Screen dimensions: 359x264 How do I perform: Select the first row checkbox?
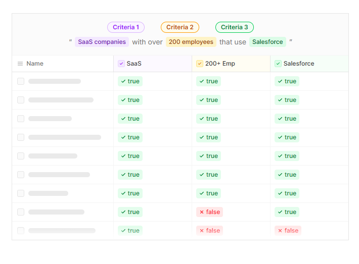tap(21, 81)
